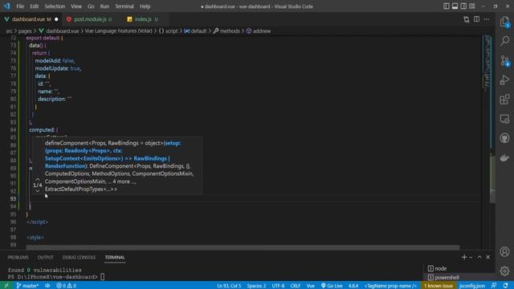Open the Docker view in the activity bar
This screenshot has width=514, height=289.
(505, 157)
